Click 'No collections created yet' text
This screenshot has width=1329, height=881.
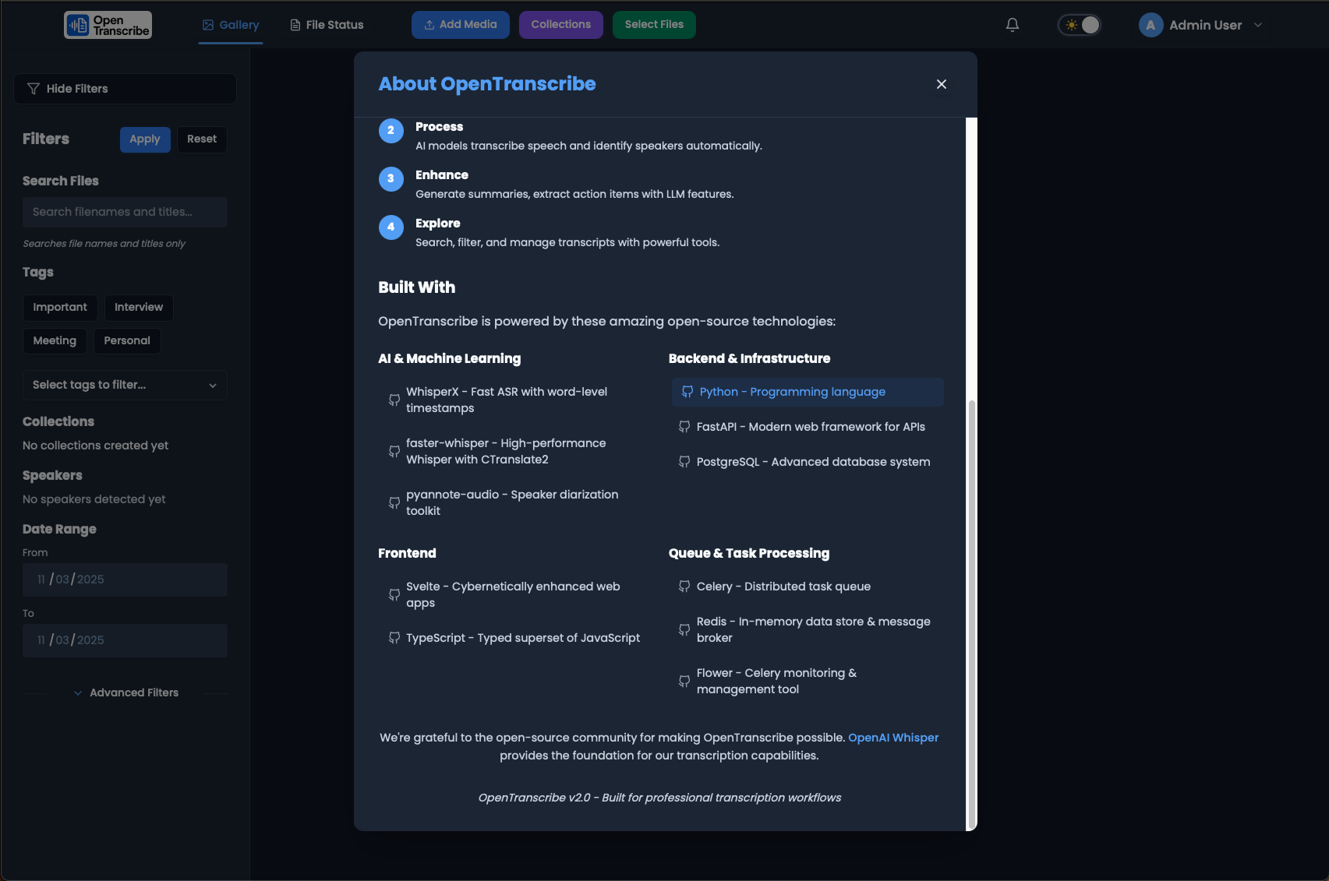96,446
